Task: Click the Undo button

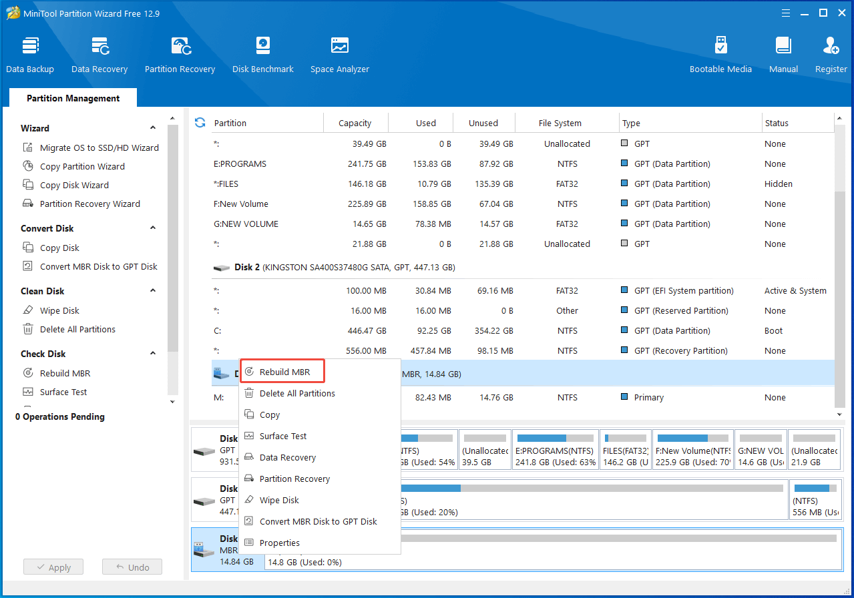Action: 132,567
